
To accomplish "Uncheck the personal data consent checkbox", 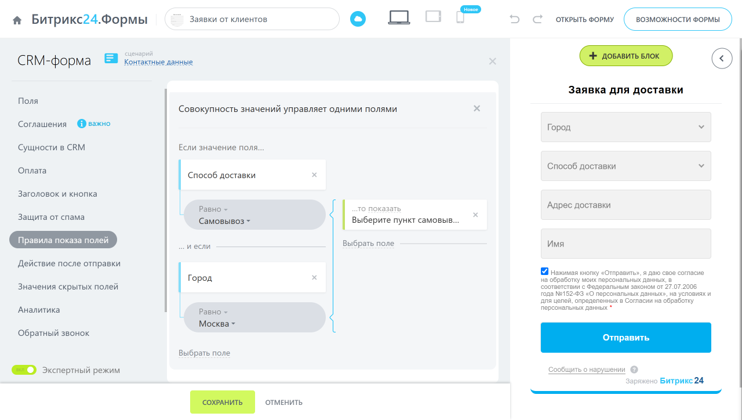I will click(x=544, y=271).
